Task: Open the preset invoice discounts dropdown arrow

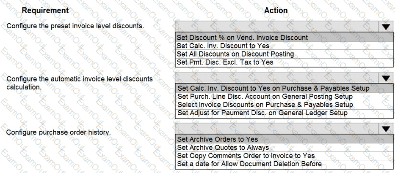Action: point(386,27)
